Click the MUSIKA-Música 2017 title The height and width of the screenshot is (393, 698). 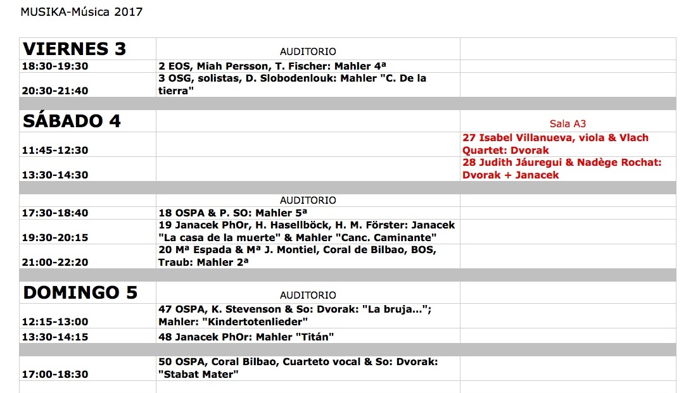click(x=82, y=12)
